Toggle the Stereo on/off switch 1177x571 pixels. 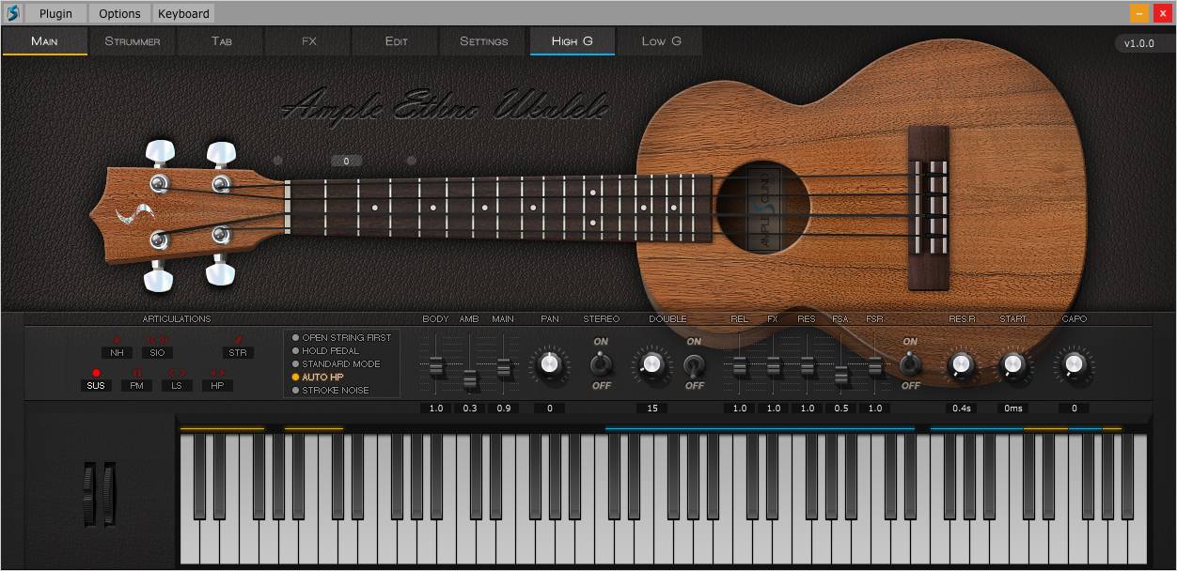click(601, 363)
